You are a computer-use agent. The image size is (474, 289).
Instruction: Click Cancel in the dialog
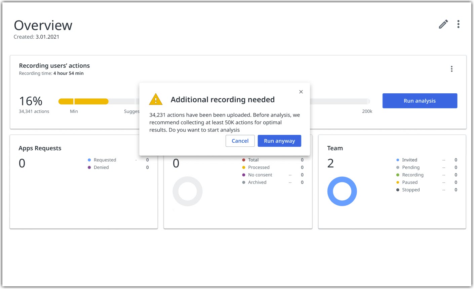[240, 141]
